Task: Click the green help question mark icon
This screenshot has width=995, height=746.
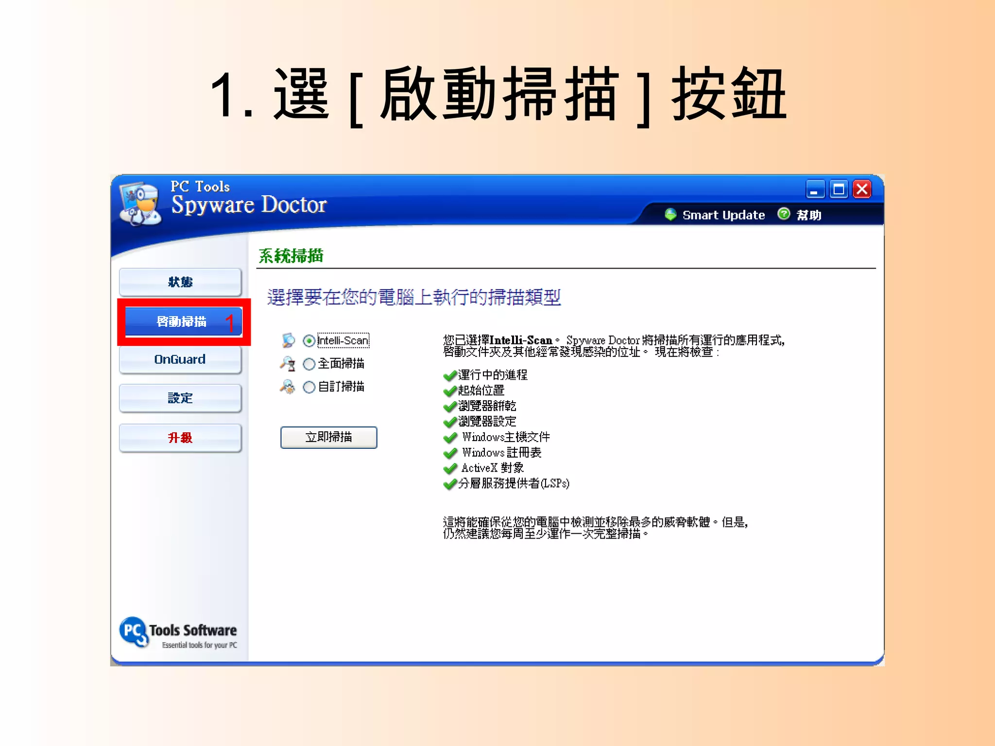Action: pos(784,214)
